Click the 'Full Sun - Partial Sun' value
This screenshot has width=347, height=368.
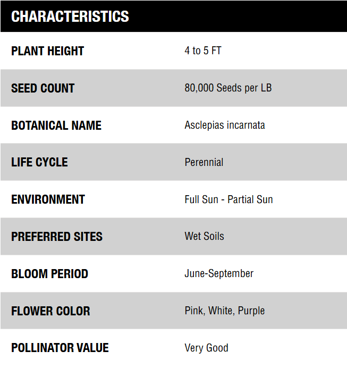(228, 199)
